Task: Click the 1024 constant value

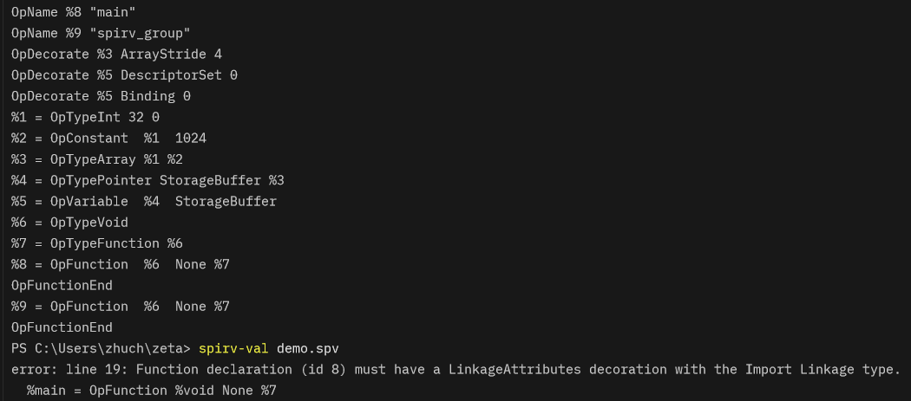Action: tap(190, 138)
